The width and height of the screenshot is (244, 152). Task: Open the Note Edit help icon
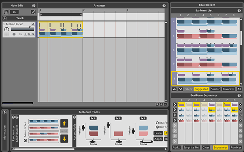(34, 6)
